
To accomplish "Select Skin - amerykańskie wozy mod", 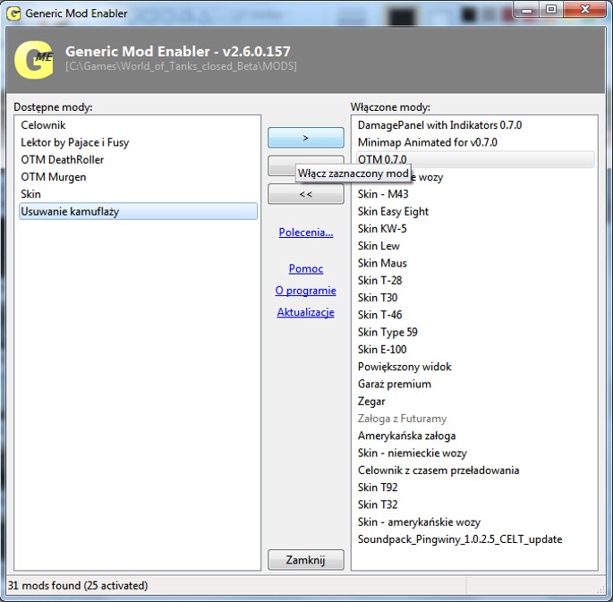I will pyautogui.click(x=475, y=521).
